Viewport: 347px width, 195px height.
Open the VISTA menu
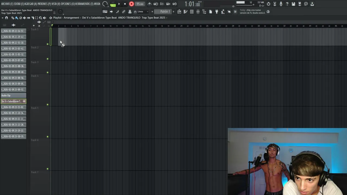(56, 4)
